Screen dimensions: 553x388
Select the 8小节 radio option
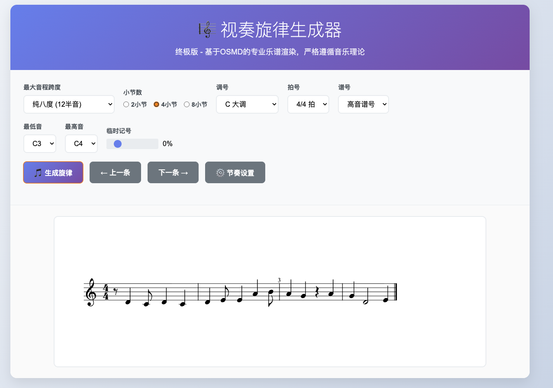click(187, 104)
